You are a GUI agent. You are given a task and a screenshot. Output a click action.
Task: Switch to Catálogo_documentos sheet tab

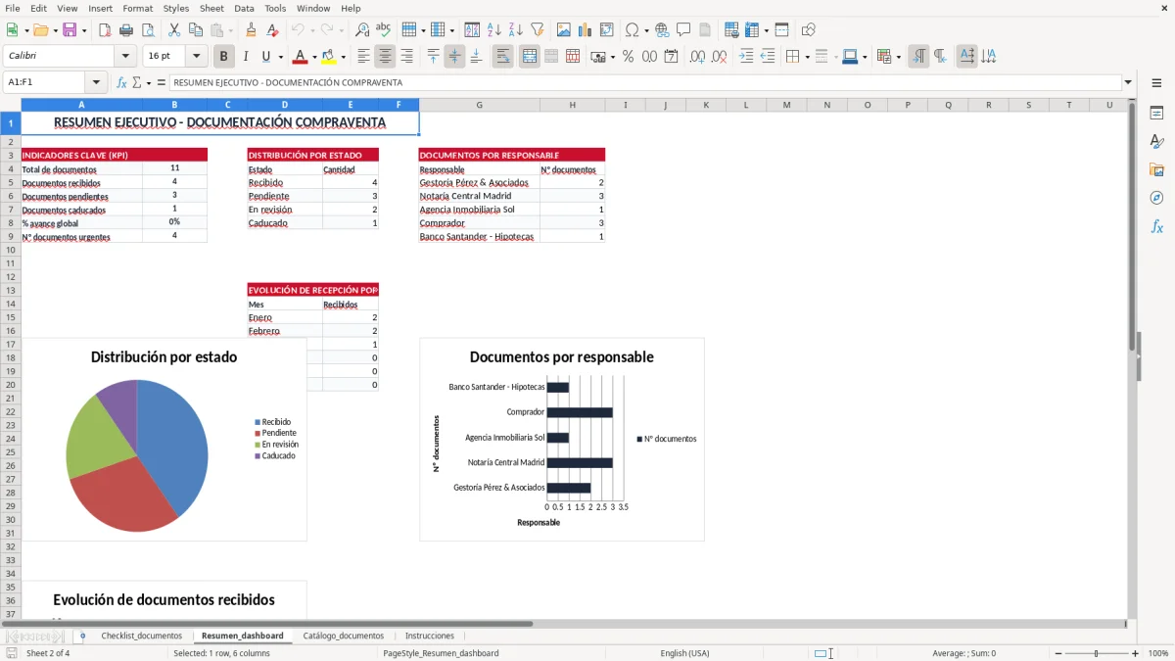click(x=344, y=636)
